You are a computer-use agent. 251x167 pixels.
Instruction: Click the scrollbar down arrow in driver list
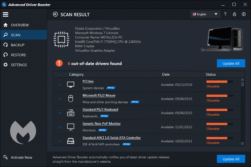[x=243, y=144]
